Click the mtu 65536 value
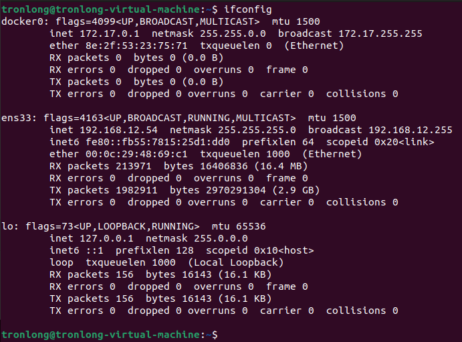Viewport: 462px width, 342px height. [x=251, y=226]
